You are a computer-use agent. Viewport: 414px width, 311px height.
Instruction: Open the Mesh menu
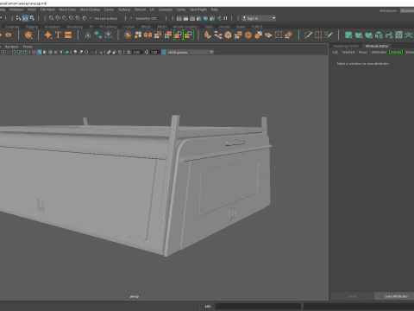pyautogui.click(x=32, y=10)
